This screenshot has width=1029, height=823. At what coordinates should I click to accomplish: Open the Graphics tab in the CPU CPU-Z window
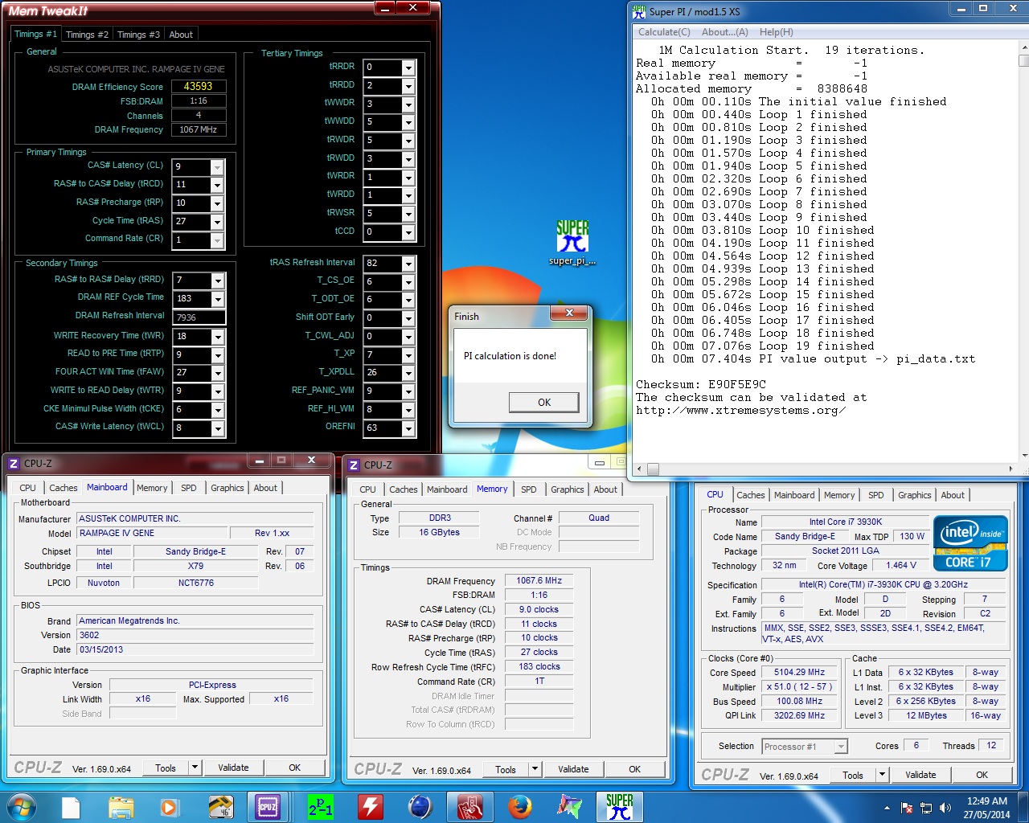coord(914,495)
